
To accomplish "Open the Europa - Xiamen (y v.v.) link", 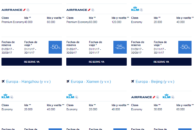I will point(91,82).
